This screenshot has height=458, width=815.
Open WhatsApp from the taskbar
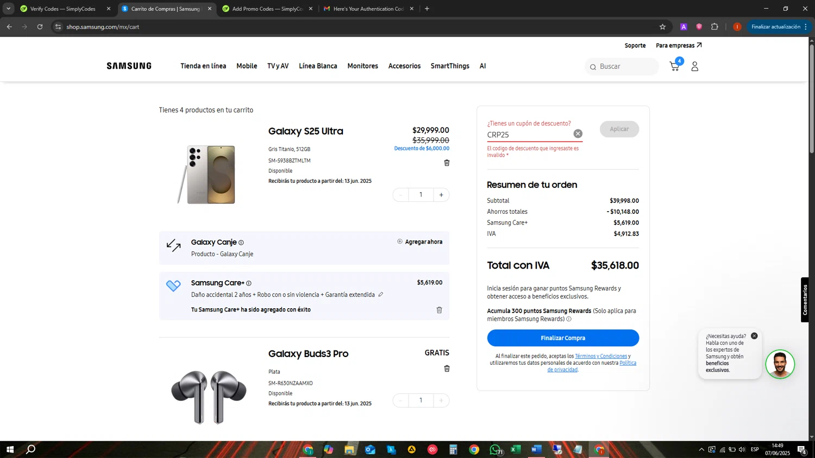point(495,449)
